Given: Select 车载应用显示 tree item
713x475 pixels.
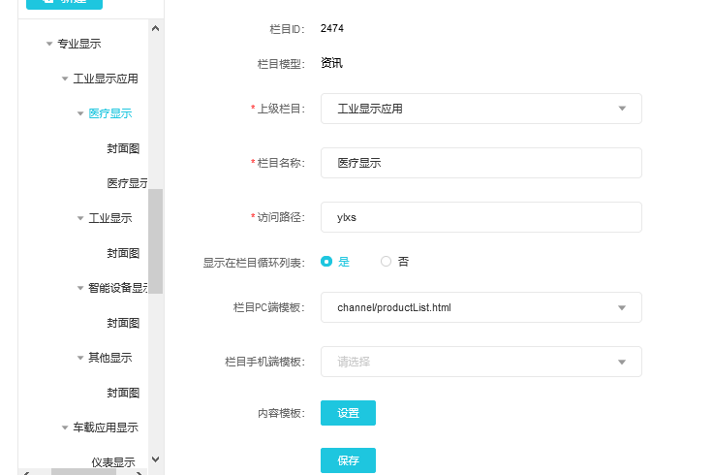Looking at the screenshot, I should 106,427.
